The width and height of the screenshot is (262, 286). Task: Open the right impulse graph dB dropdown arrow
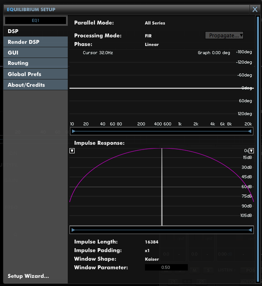pos(251,151)
